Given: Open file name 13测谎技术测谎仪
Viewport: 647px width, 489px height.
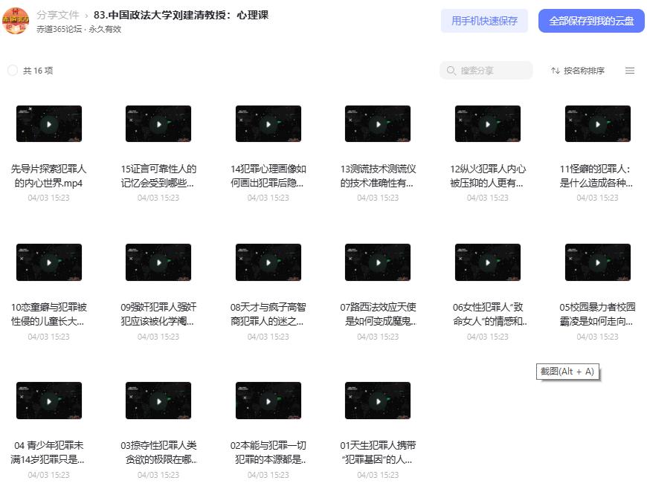Looking at the screenshot, I should click(378, 175).
